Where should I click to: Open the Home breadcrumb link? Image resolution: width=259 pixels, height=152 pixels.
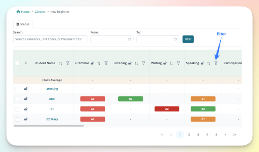pos(25,12)
